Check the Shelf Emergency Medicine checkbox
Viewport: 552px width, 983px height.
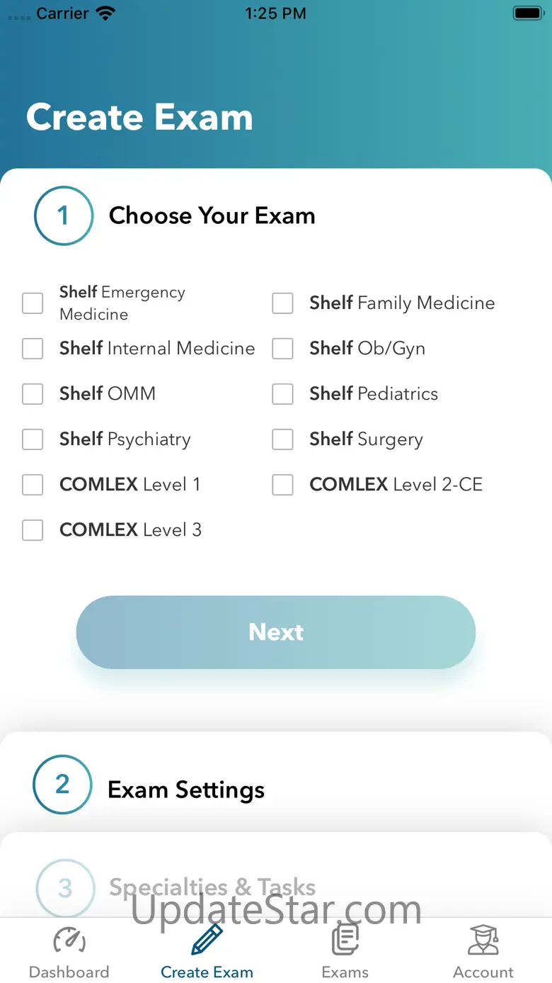(33, 303)
